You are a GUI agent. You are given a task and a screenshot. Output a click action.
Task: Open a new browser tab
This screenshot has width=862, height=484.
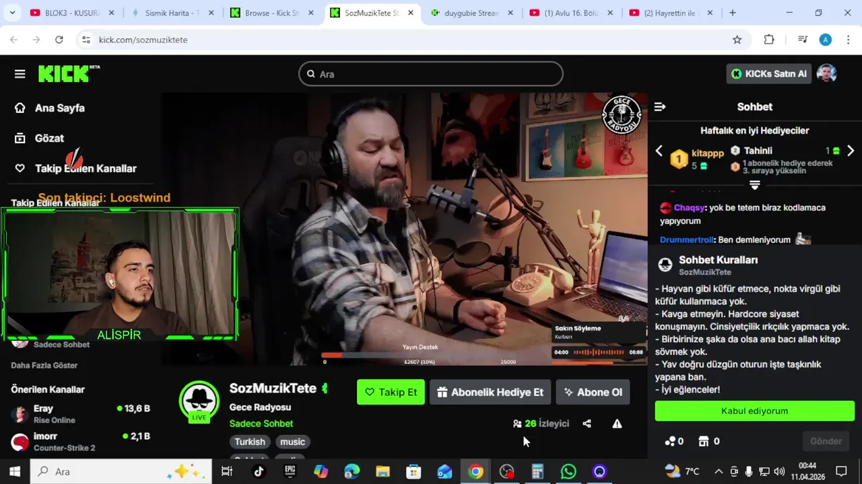(733, 13)
